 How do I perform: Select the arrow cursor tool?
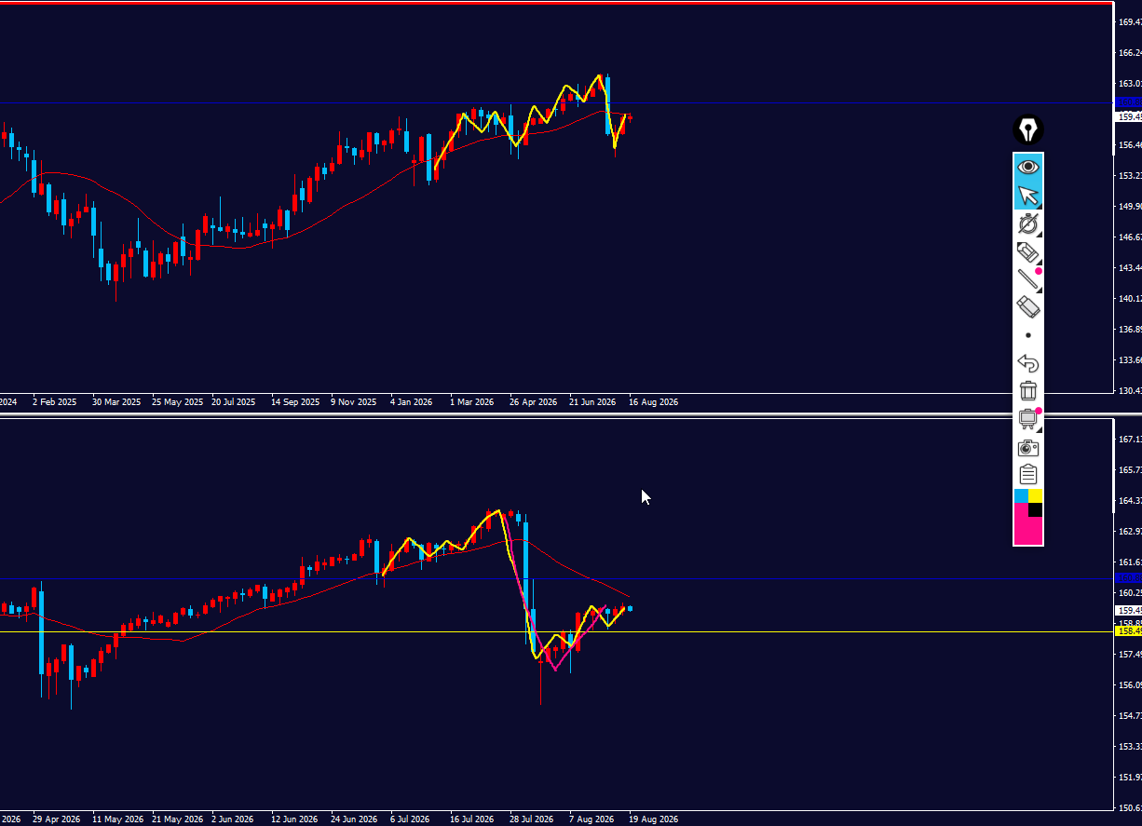(1028, 196)
